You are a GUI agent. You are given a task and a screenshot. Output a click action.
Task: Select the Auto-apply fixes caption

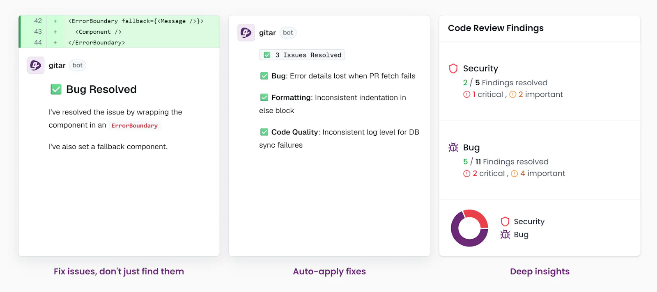[x=329, y=271]
